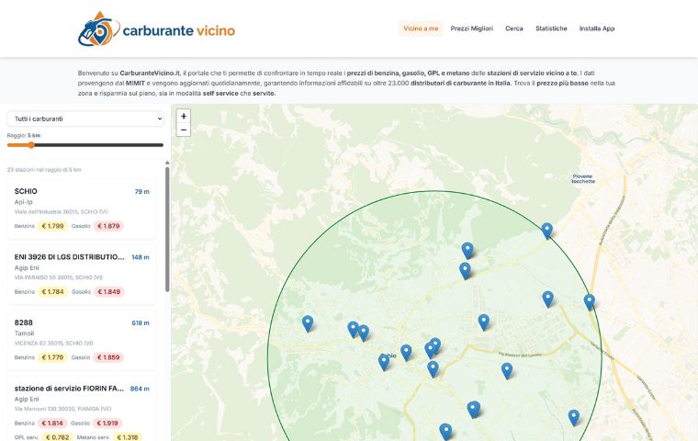The height and width of the screenshot is (441, 698).
Task: Open the SCHIO Api-Ip station card
Action: tap(82, 209)
